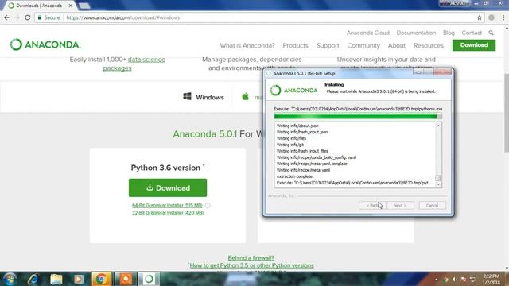509x286 pixels.
Task: Launch Internet Explorer from the taskbar
Action: 33,279
